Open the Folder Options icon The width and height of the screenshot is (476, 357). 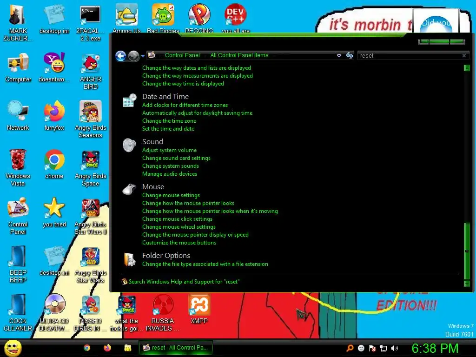coord(130,259)
